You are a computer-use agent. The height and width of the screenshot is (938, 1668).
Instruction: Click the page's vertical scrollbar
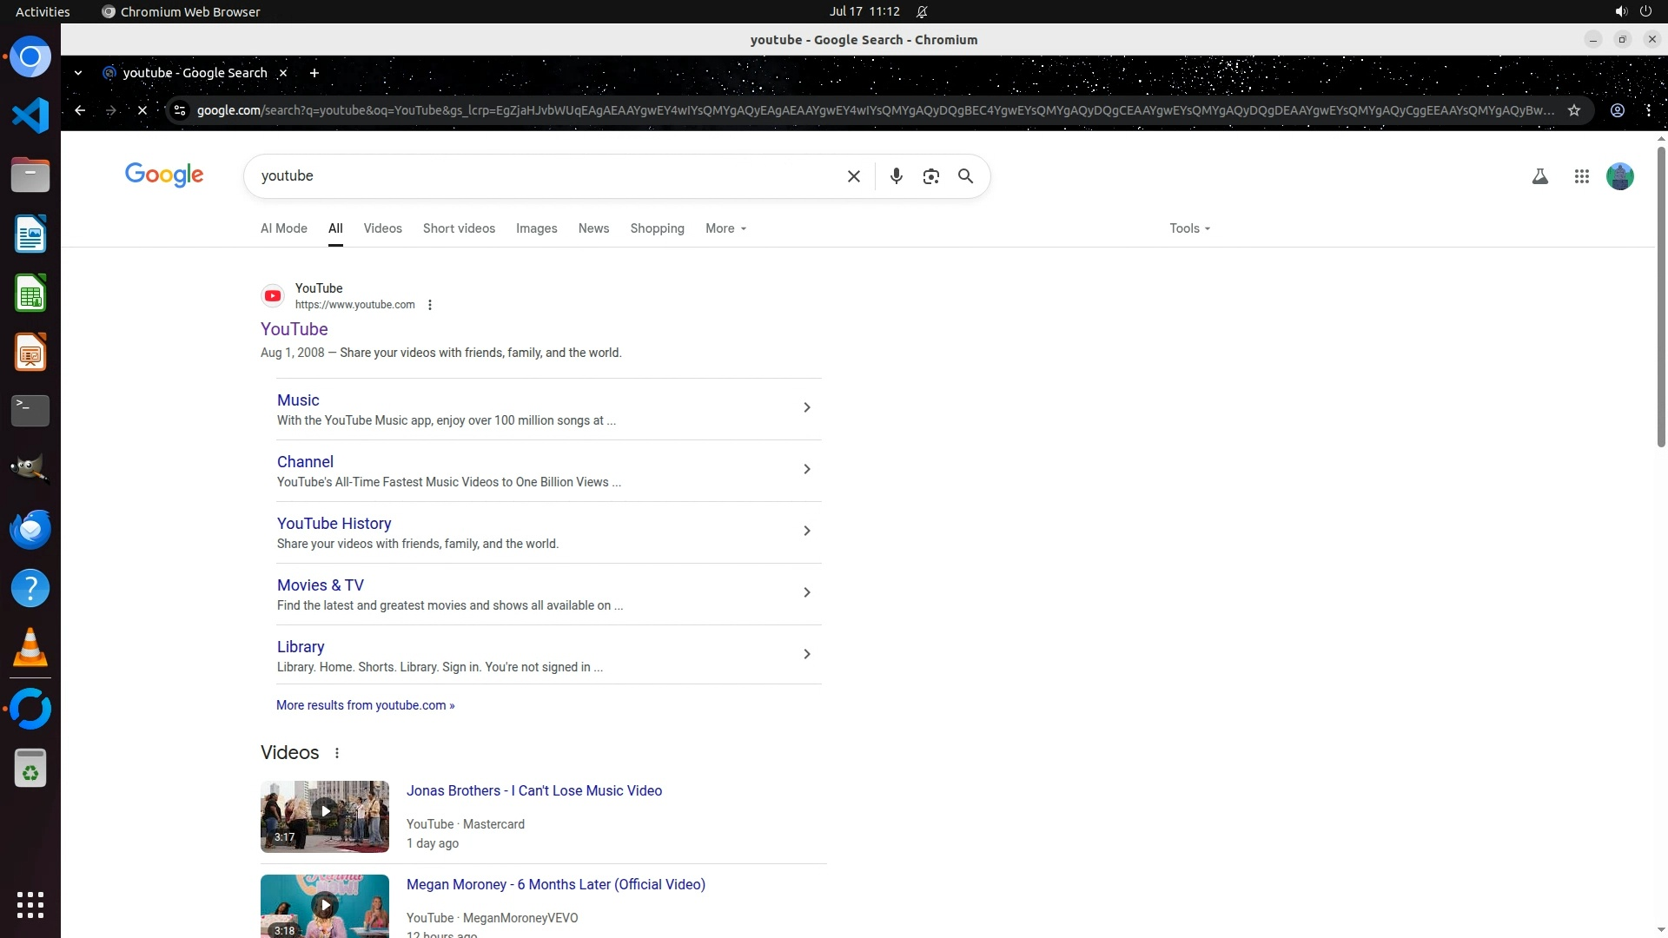[1661, 295]
